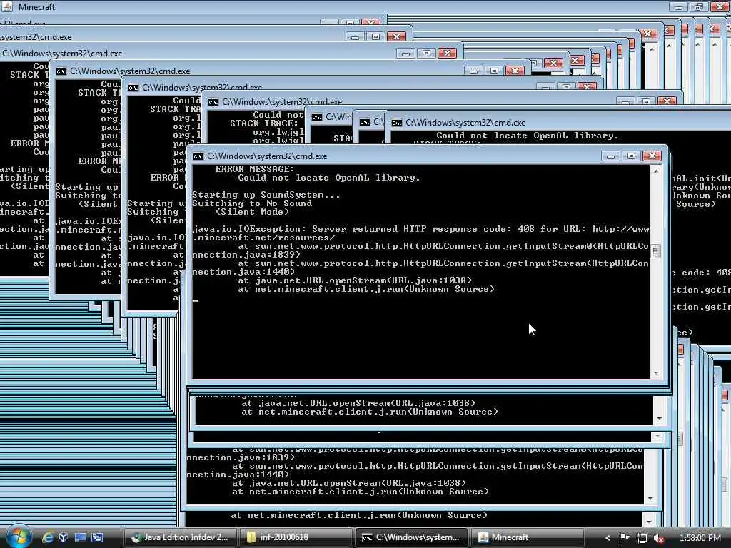Viewport: 731px width, 548px height.
Task: Click the down arrow of the front cmd window's scrollbar
Action: [x=656, y=372]
